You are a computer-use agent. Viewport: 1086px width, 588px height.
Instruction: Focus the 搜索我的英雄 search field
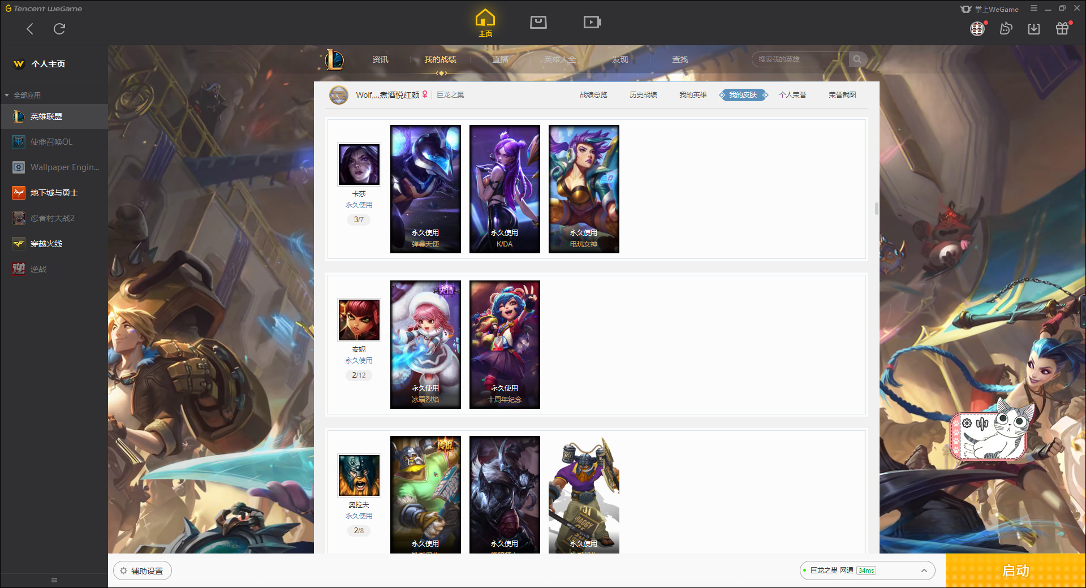[x=800, y=59]
